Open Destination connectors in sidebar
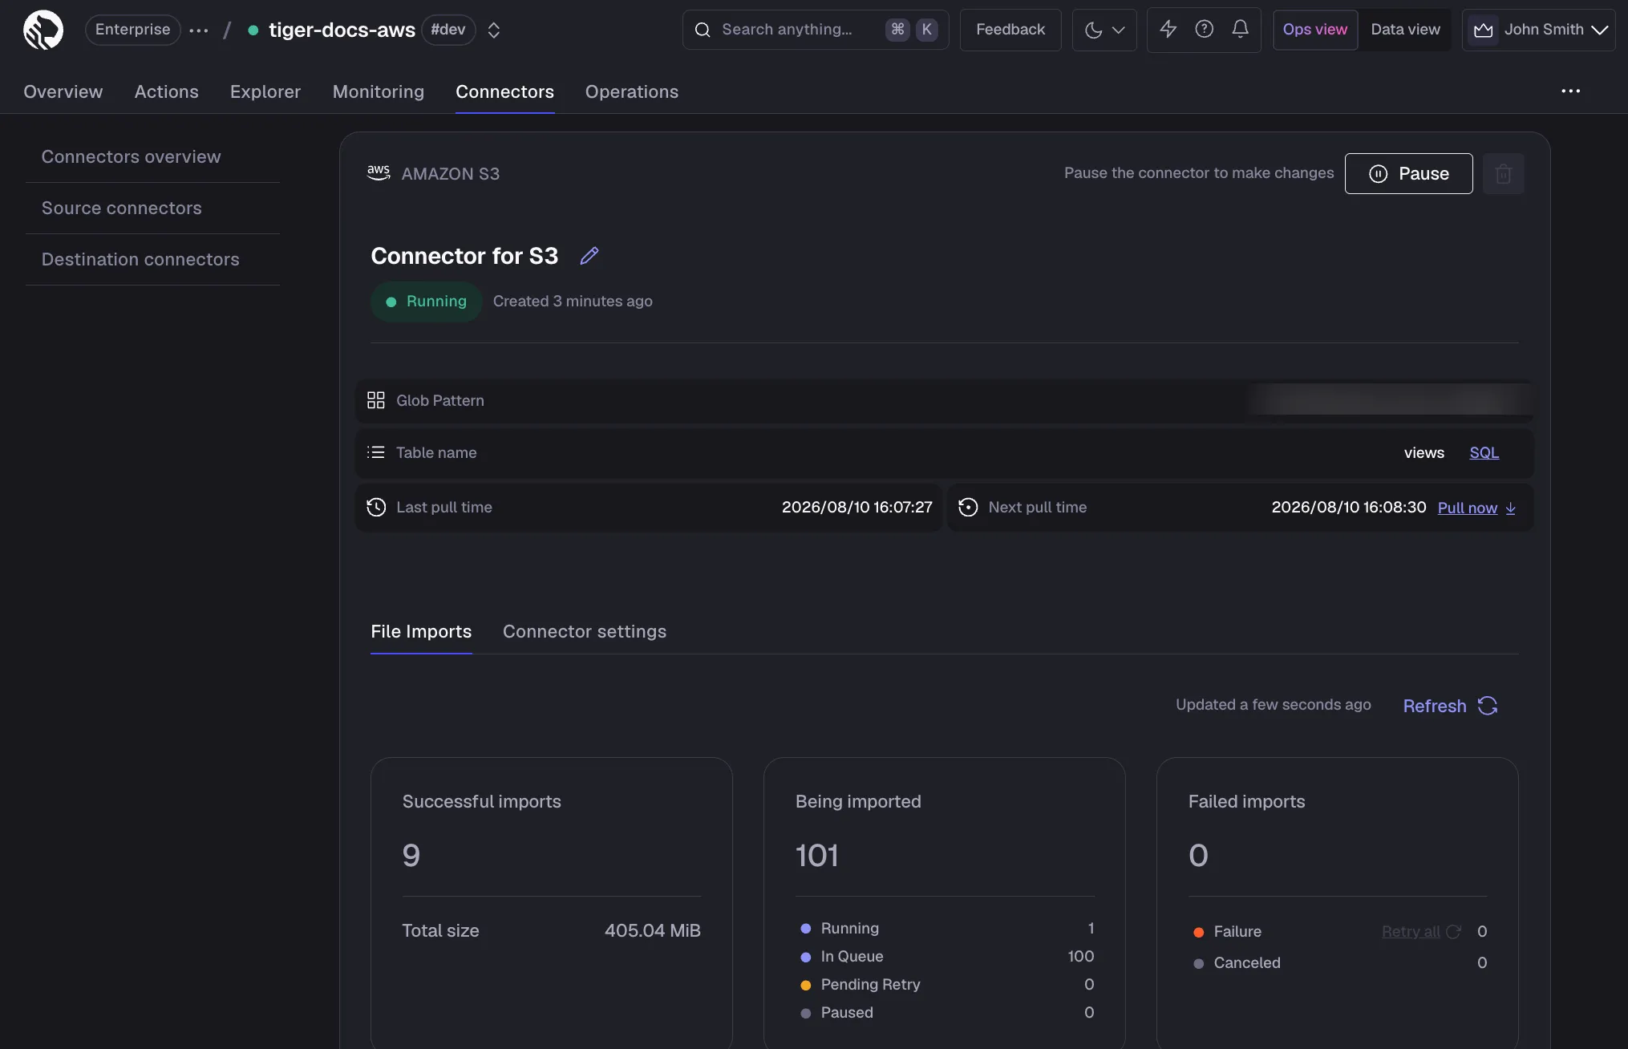 [x=152, y=260]
